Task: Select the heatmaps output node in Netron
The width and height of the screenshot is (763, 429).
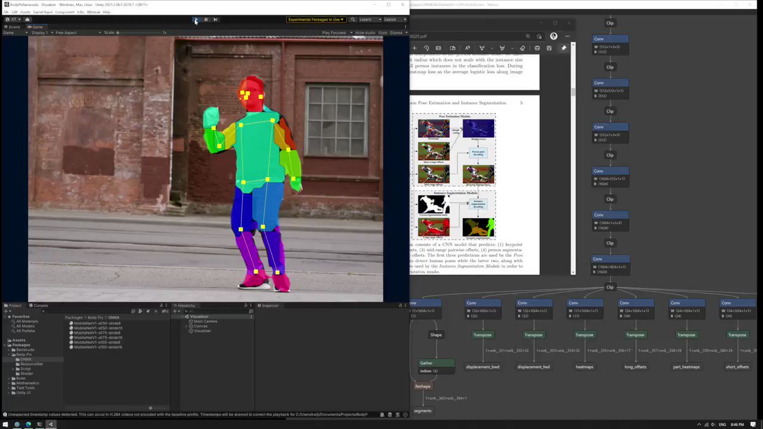Action: [x=584, y=366]
